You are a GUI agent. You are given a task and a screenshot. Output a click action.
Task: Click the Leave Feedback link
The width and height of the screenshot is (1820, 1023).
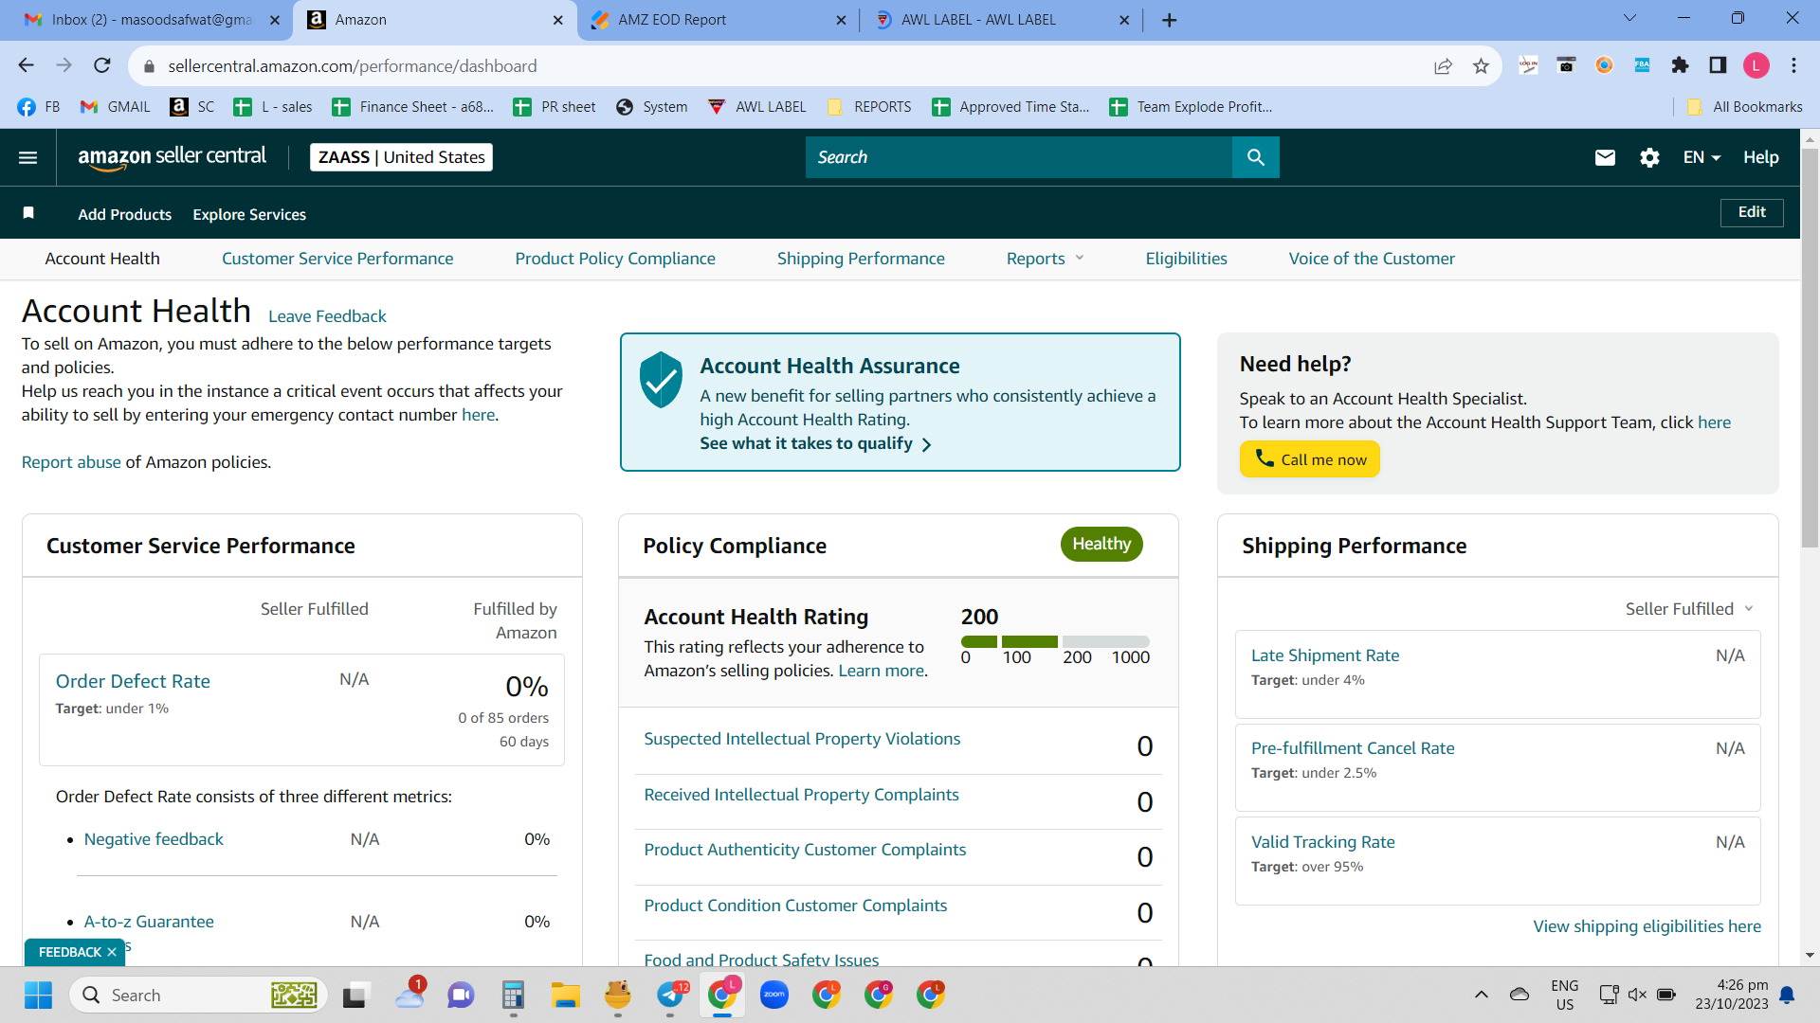pos(327,316)
